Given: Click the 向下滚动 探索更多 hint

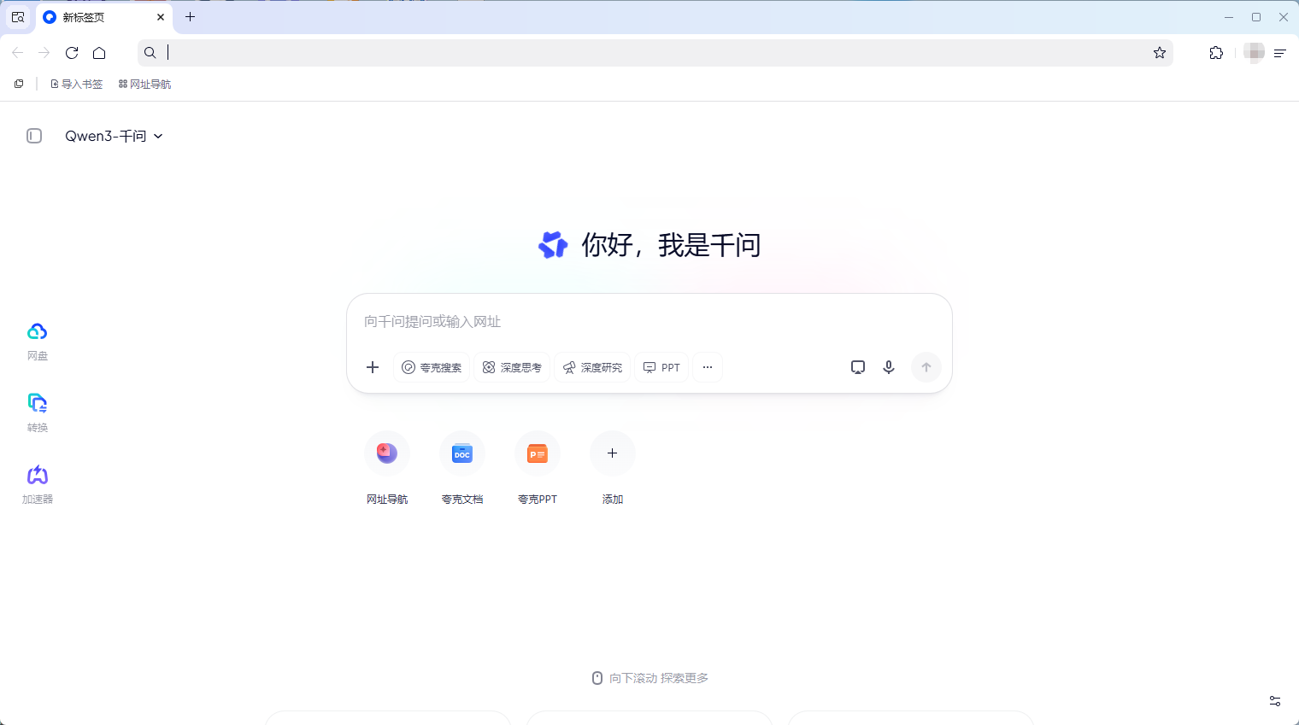Looking at the screenshot, I should coord(650,678).
